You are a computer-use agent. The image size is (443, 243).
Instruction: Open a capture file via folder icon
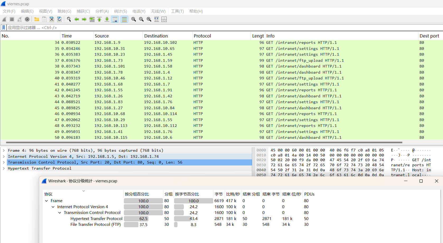(x=37, y=19)
